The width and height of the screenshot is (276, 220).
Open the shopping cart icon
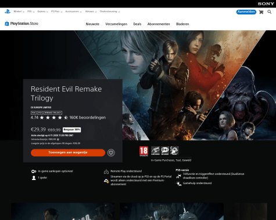261,12
